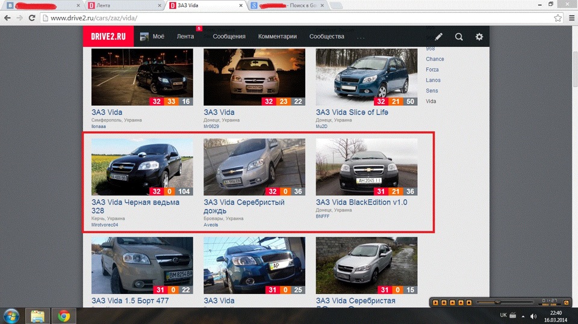Screen dimensions: 578x324
Task: Skip to next track in mini player
Action: 461,302
